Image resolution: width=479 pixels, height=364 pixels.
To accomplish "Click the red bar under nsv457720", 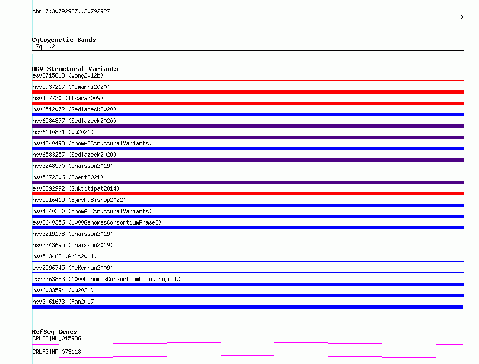I will (x=248, y=103).
